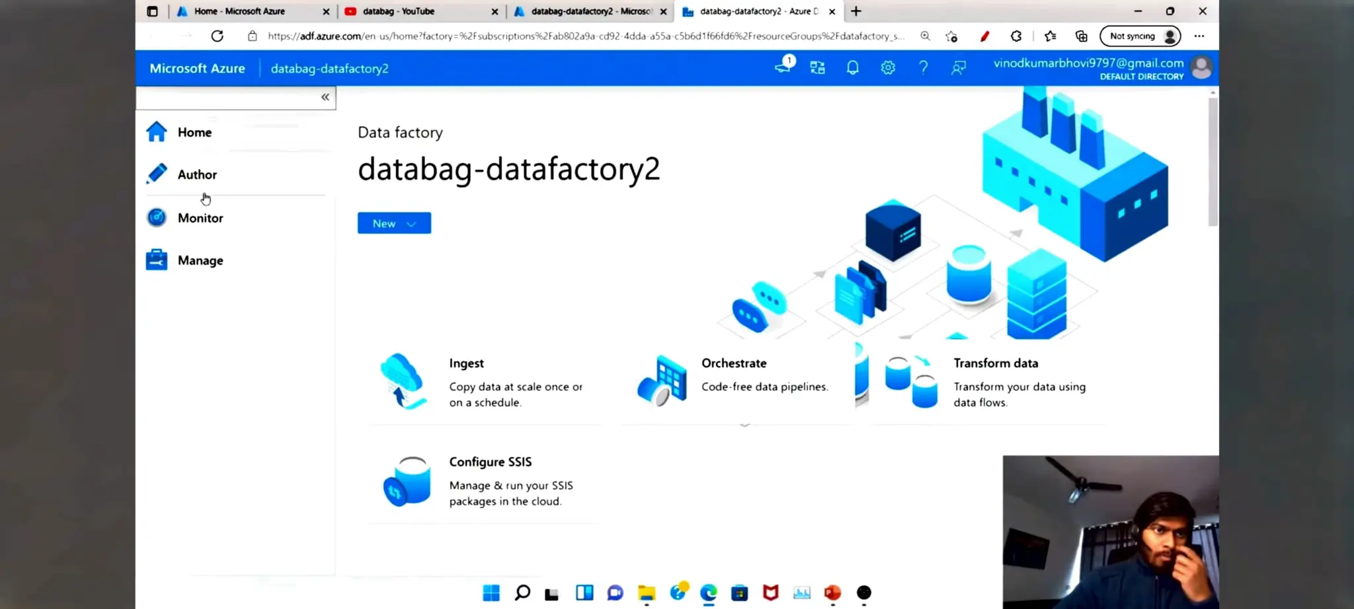Click databag-datafactory2 name in header
Viewport: 1354px width, 609px height.
(x=329, y=69)
